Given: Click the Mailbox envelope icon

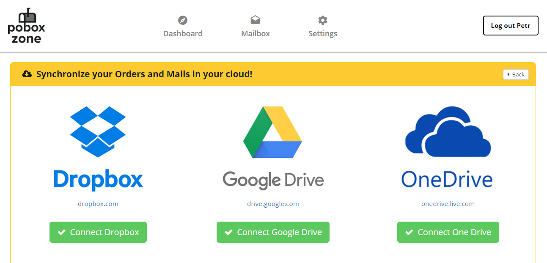Looking at the screenshot, I should click(x=255, y=20).
